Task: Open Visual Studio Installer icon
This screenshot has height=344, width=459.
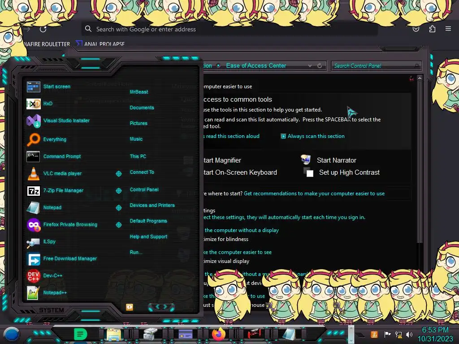Action: click(x=33, y=121)
